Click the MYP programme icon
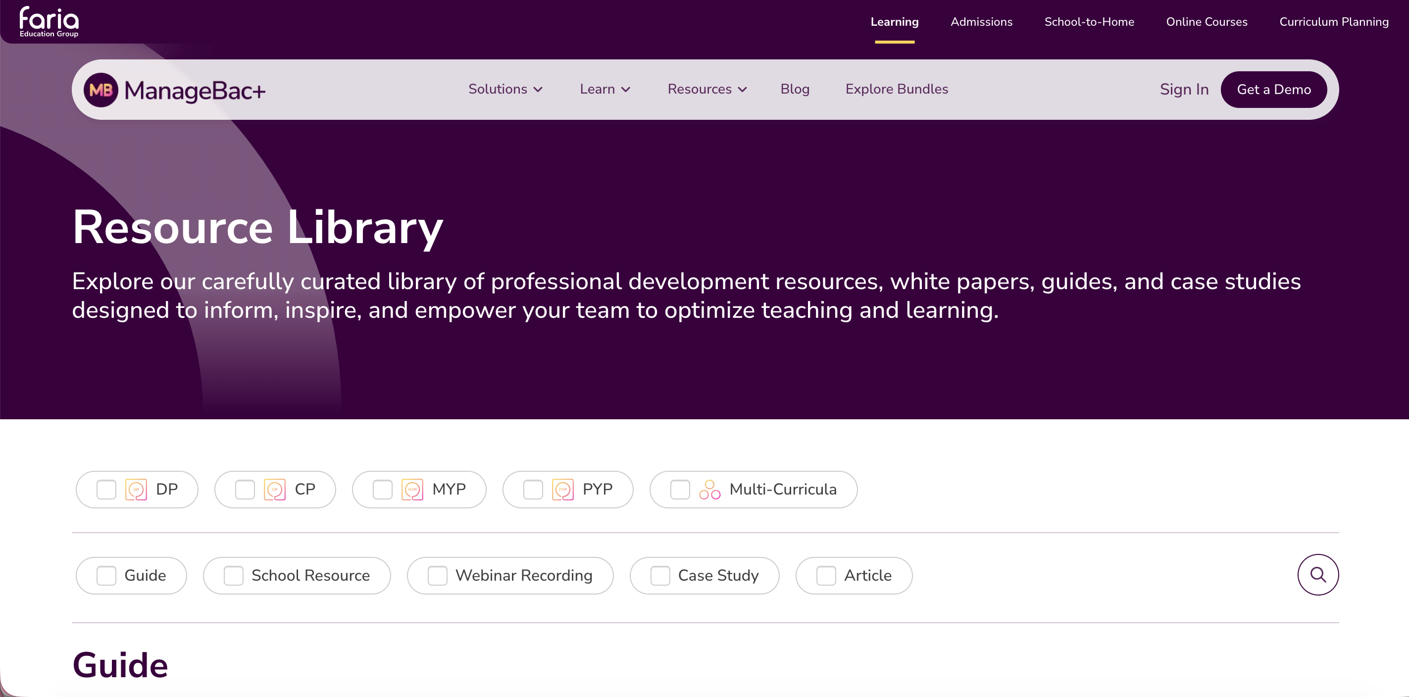The height and width of the screenshot is (697, 1409). [412, 490]
